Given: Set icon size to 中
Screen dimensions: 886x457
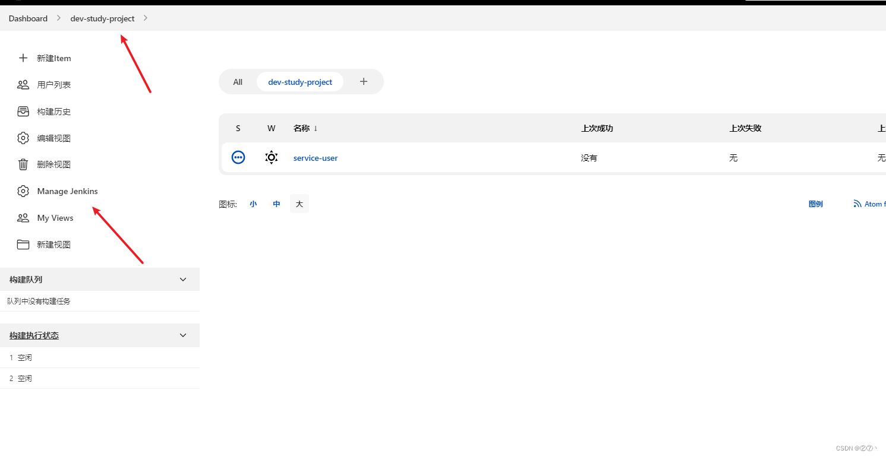Looking at the screenshot, I should [x=276, y=204].
